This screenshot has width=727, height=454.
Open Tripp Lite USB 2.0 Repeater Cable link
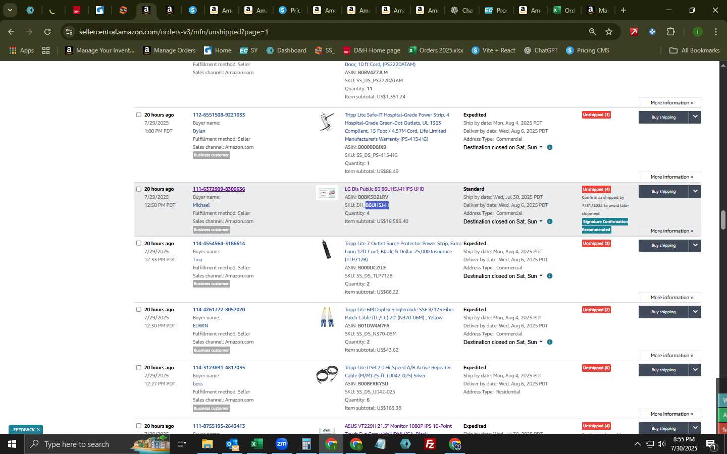click(398, 372)
